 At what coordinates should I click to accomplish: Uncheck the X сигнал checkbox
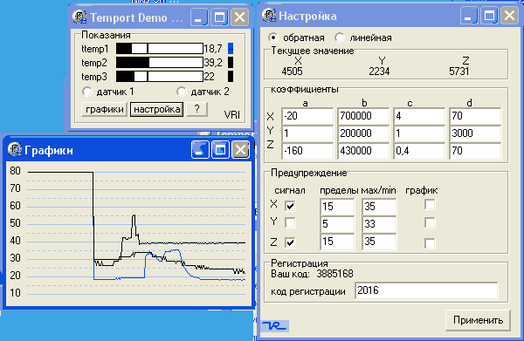click(290, 206)
